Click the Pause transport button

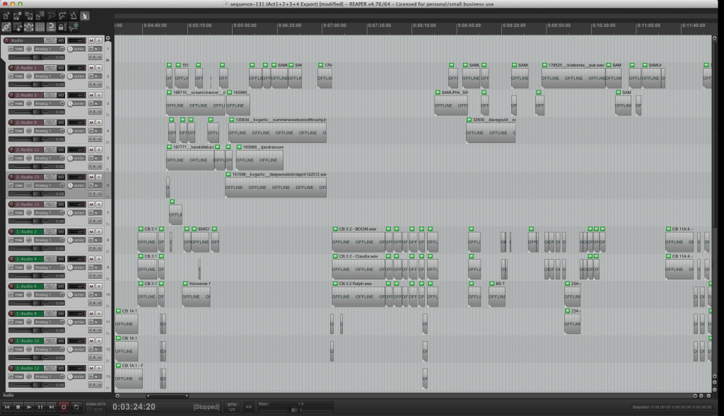40,407
